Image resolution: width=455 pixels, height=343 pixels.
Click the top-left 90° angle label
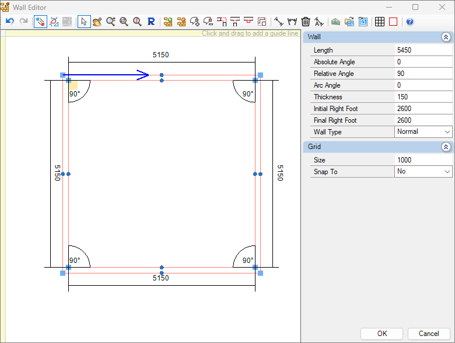(75, 94)
